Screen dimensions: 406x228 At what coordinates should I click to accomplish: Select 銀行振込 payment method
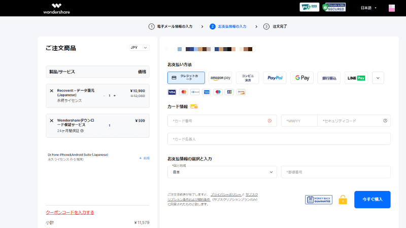coord(329,78)
